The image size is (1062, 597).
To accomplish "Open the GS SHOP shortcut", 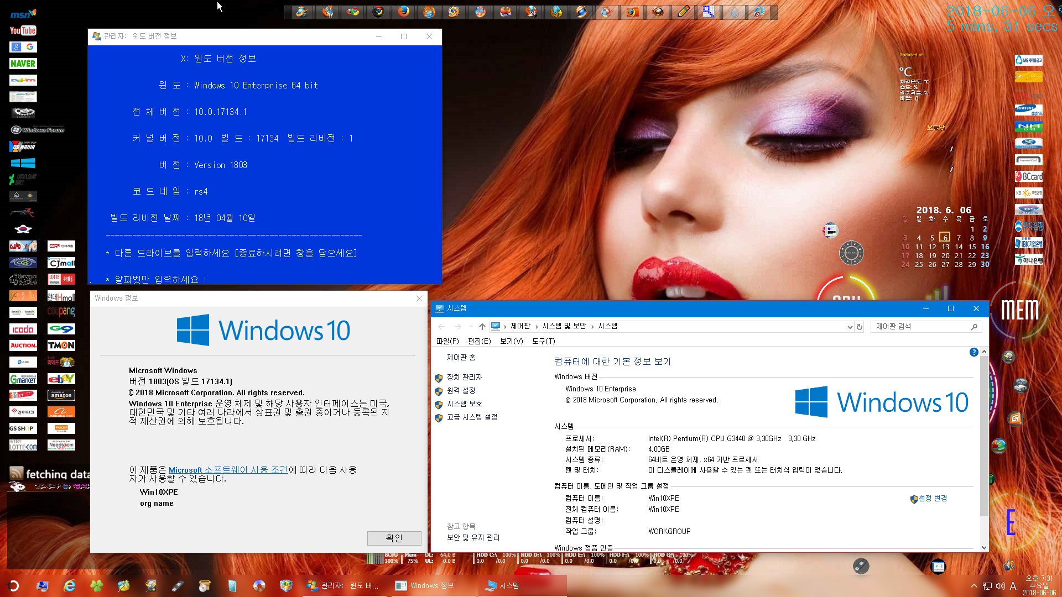I will point(23,428).
